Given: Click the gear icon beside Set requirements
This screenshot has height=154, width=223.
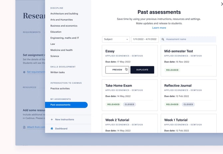Looking at the screenshot, I should click(24, 72).
